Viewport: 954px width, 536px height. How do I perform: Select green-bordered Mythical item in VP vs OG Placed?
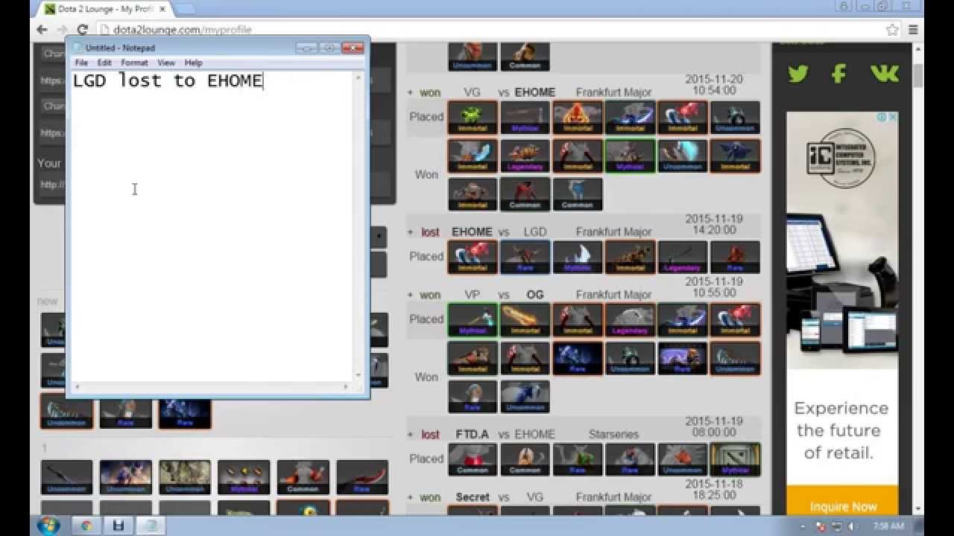473,320
